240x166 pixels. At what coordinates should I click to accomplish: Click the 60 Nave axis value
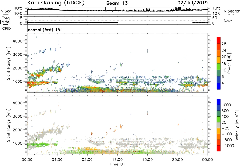215,18
